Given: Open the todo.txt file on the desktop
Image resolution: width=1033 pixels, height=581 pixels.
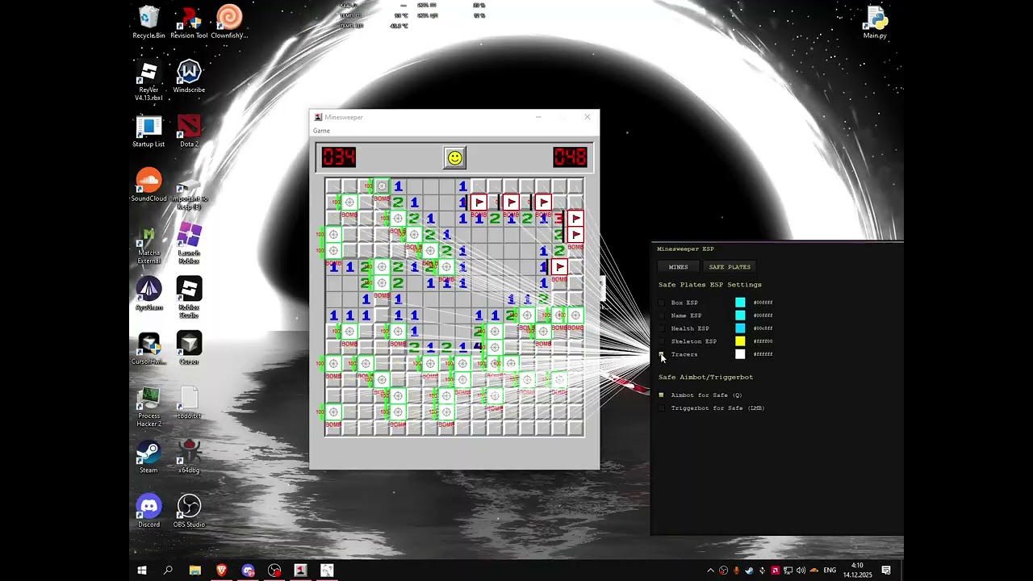Looking at the screenshot, I should tap(189, 403).
